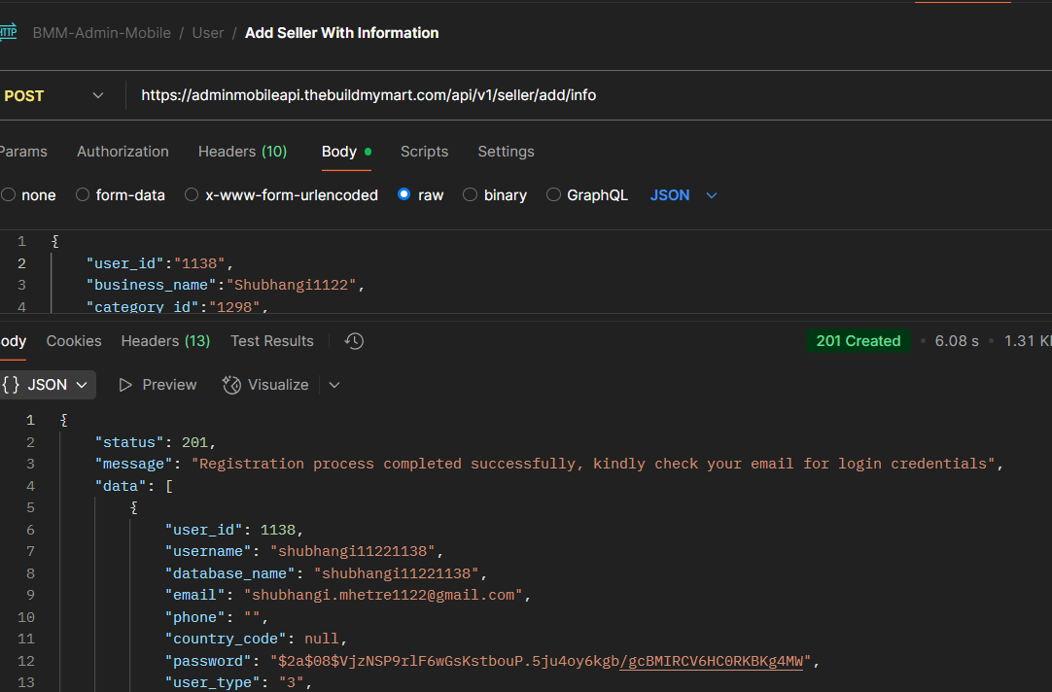Expand the Visualize options chevron
This screenshot has width=1052, height=692.
coord(334,385)
